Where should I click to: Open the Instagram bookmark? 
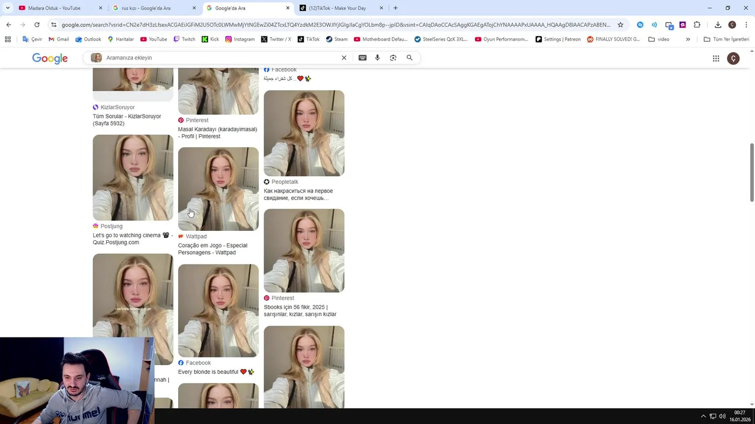coord(239,39)
